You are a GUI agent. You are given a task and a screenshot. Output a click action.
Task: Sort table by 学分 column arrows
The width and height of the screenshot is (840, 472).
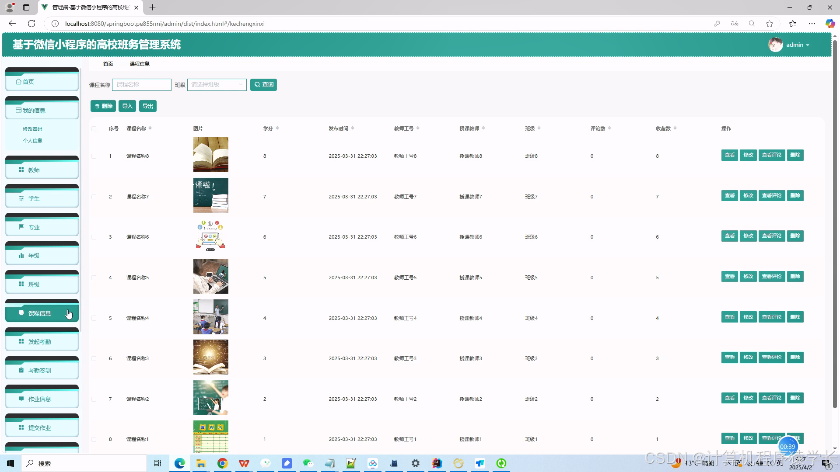pyautogui.click(x=277, y=128)
